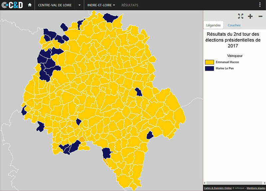Click the C&D logo
The width and height of the screenshot is (266, 191).
click(12, 5)
